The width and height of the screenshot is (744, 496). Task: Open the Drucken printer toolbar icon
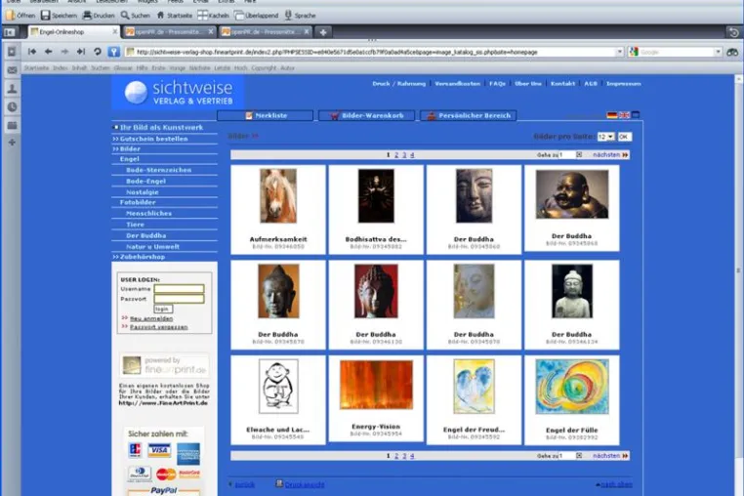[87, 16]
